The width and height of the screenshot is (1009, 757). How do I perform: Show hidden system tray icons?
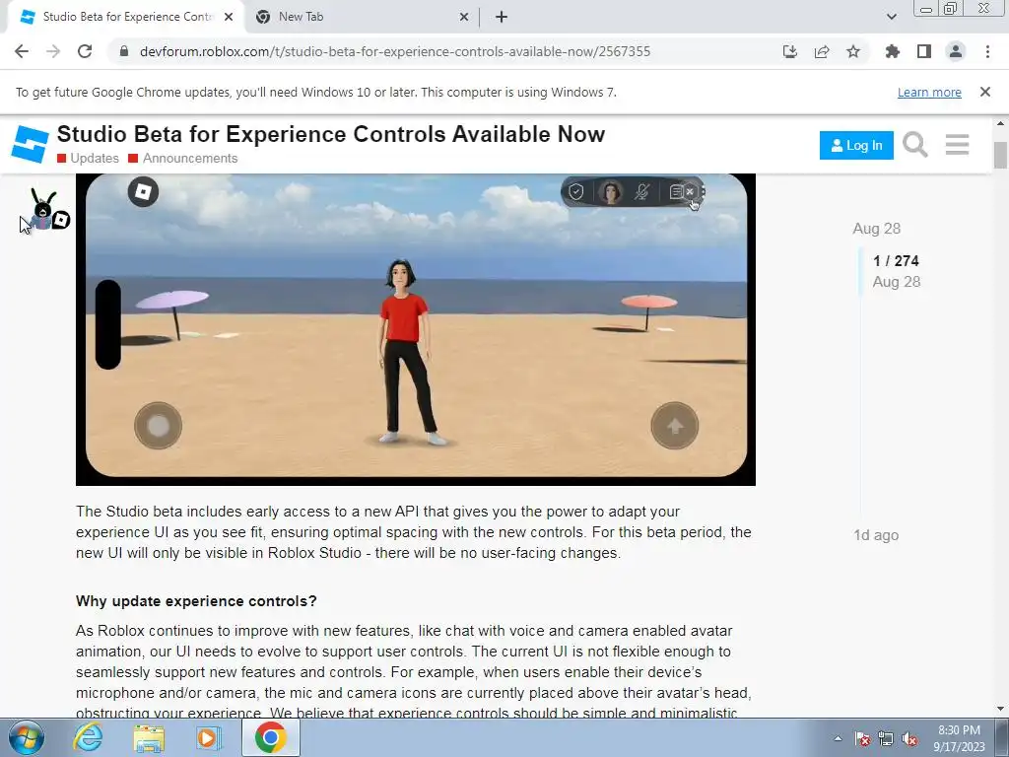tap(838, 738)
